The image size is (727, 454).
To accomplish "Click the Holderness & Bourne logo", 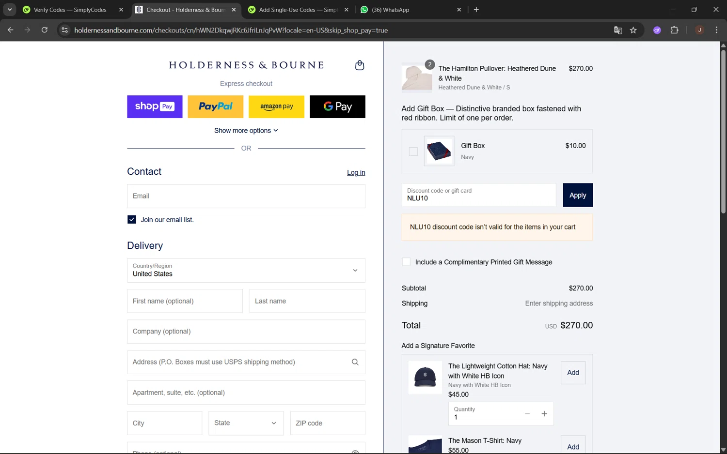I will [246, 65].
